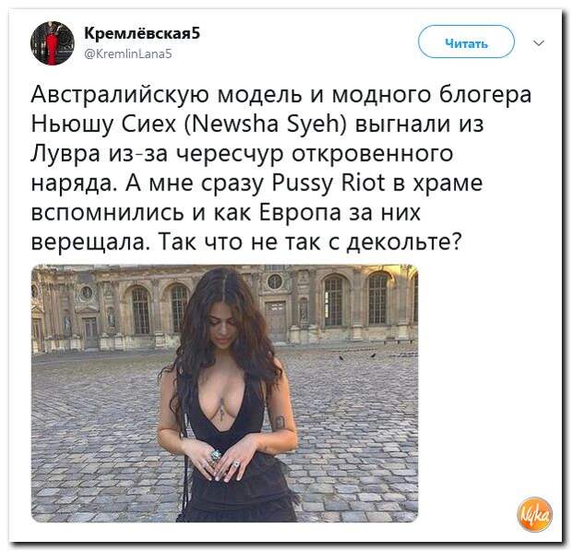Click the word блогера in the first line

coord(485,94)
